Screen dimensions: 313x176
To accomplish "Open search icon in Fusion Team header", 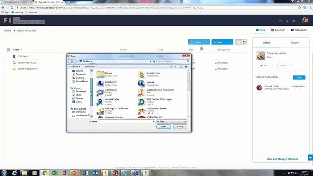I will pyautogui.click(x=273, y=21).
